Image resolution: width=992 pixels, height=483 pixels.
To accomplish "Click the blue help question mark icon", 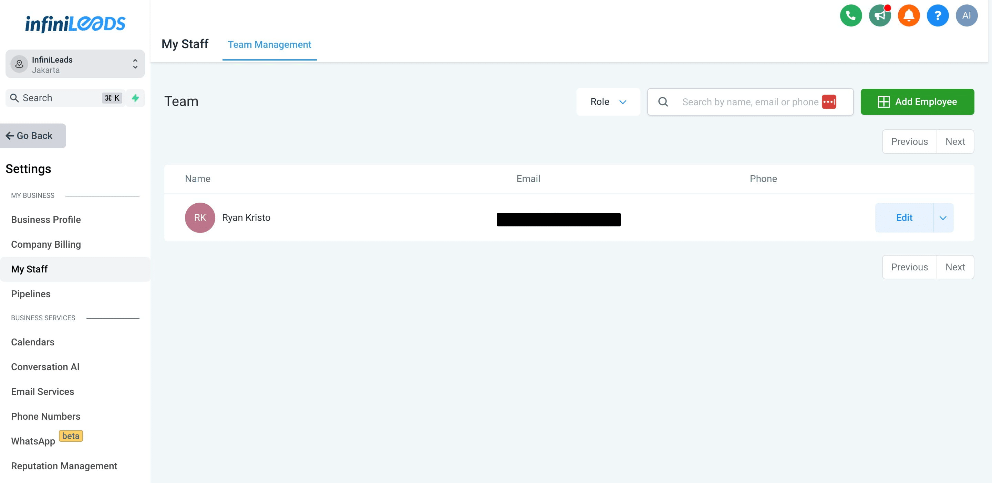I will click(x=937, y=15).
